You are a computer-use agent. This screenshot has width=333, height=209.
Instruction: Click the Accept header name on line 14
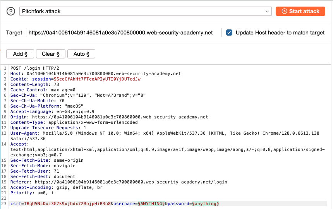19,144
